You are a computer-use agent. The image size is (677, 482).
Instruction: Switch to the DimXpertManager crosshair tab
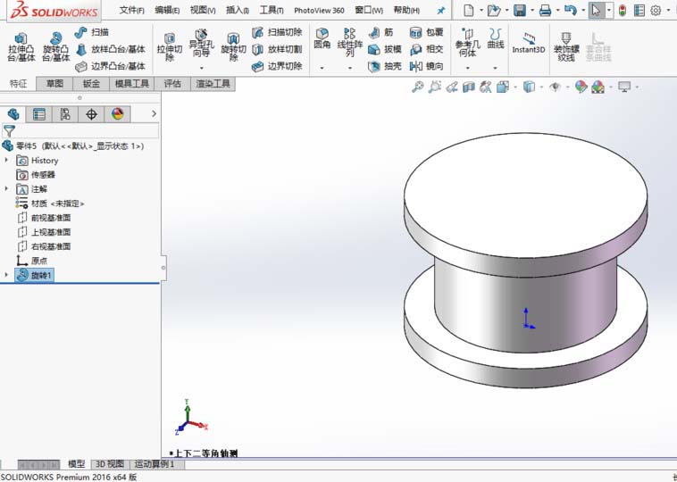tap(91, 114)
